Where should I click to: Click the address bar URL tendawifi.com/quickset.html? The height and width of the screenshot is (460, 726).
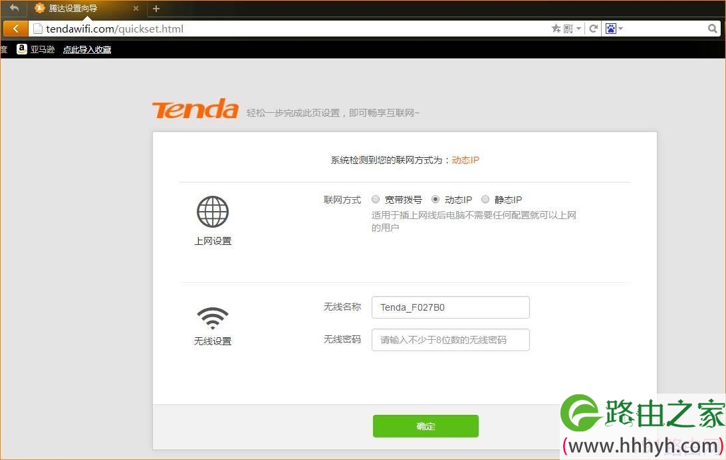pos(115,29)
